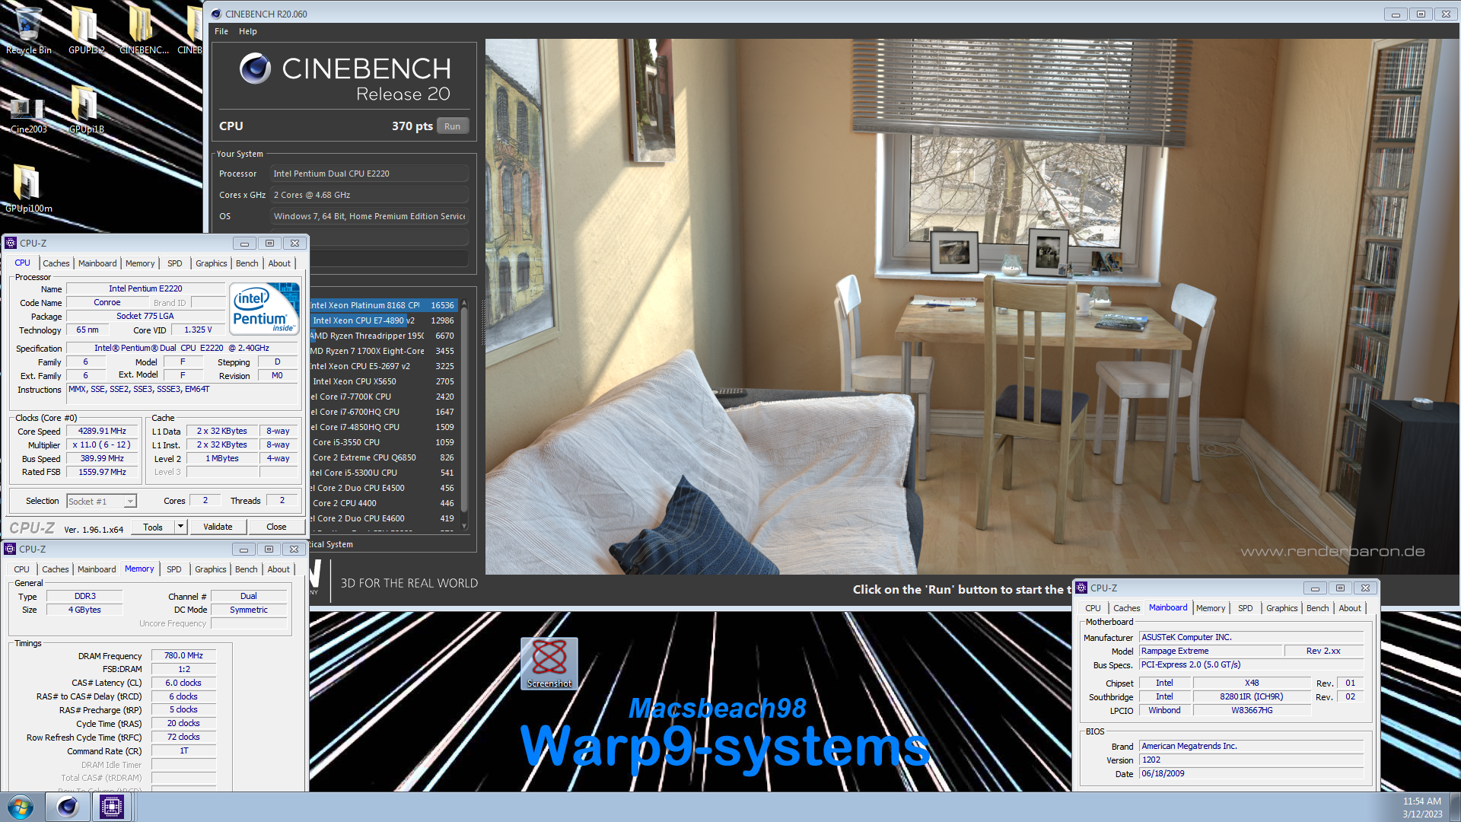Select Intel Xeon CPU E7-4890 v2 row
The height and width of the screenshot is (822, 1461).
[382, 320]
